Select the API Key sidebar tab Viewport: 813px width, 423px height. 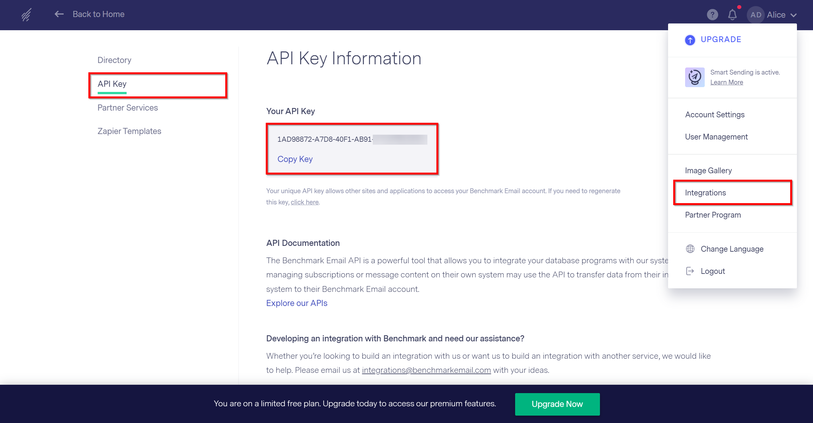(x=112, y=84)
